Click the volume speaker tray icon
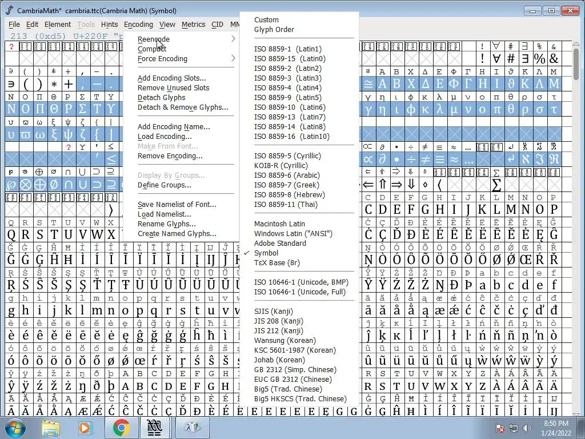Viewport: 585px width, 439px height. click(527, 428)
